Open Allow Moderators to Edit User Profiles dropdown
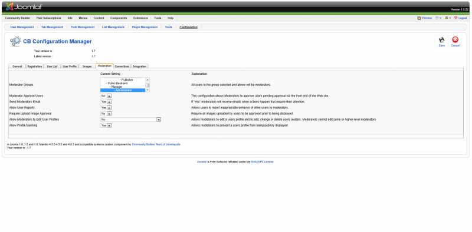 pos(130,120)
